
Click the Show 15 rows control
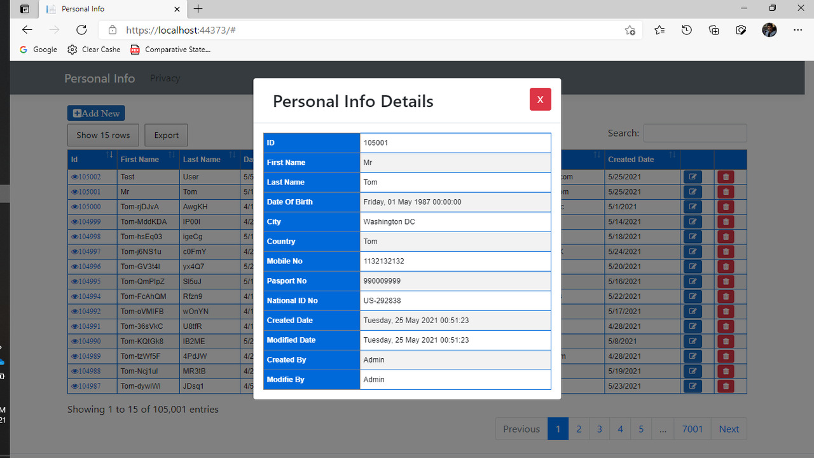pos(103,135)
